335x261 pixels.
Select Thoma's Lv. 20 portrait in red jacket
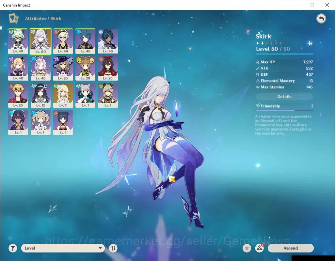click(x=18, y=95)
